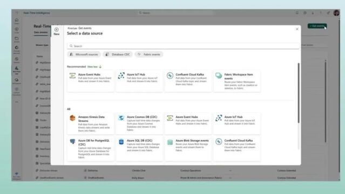This screenshot has width=345, height=194.
Task: Close the Select a data source dialog
Action: tap(297, 29)
